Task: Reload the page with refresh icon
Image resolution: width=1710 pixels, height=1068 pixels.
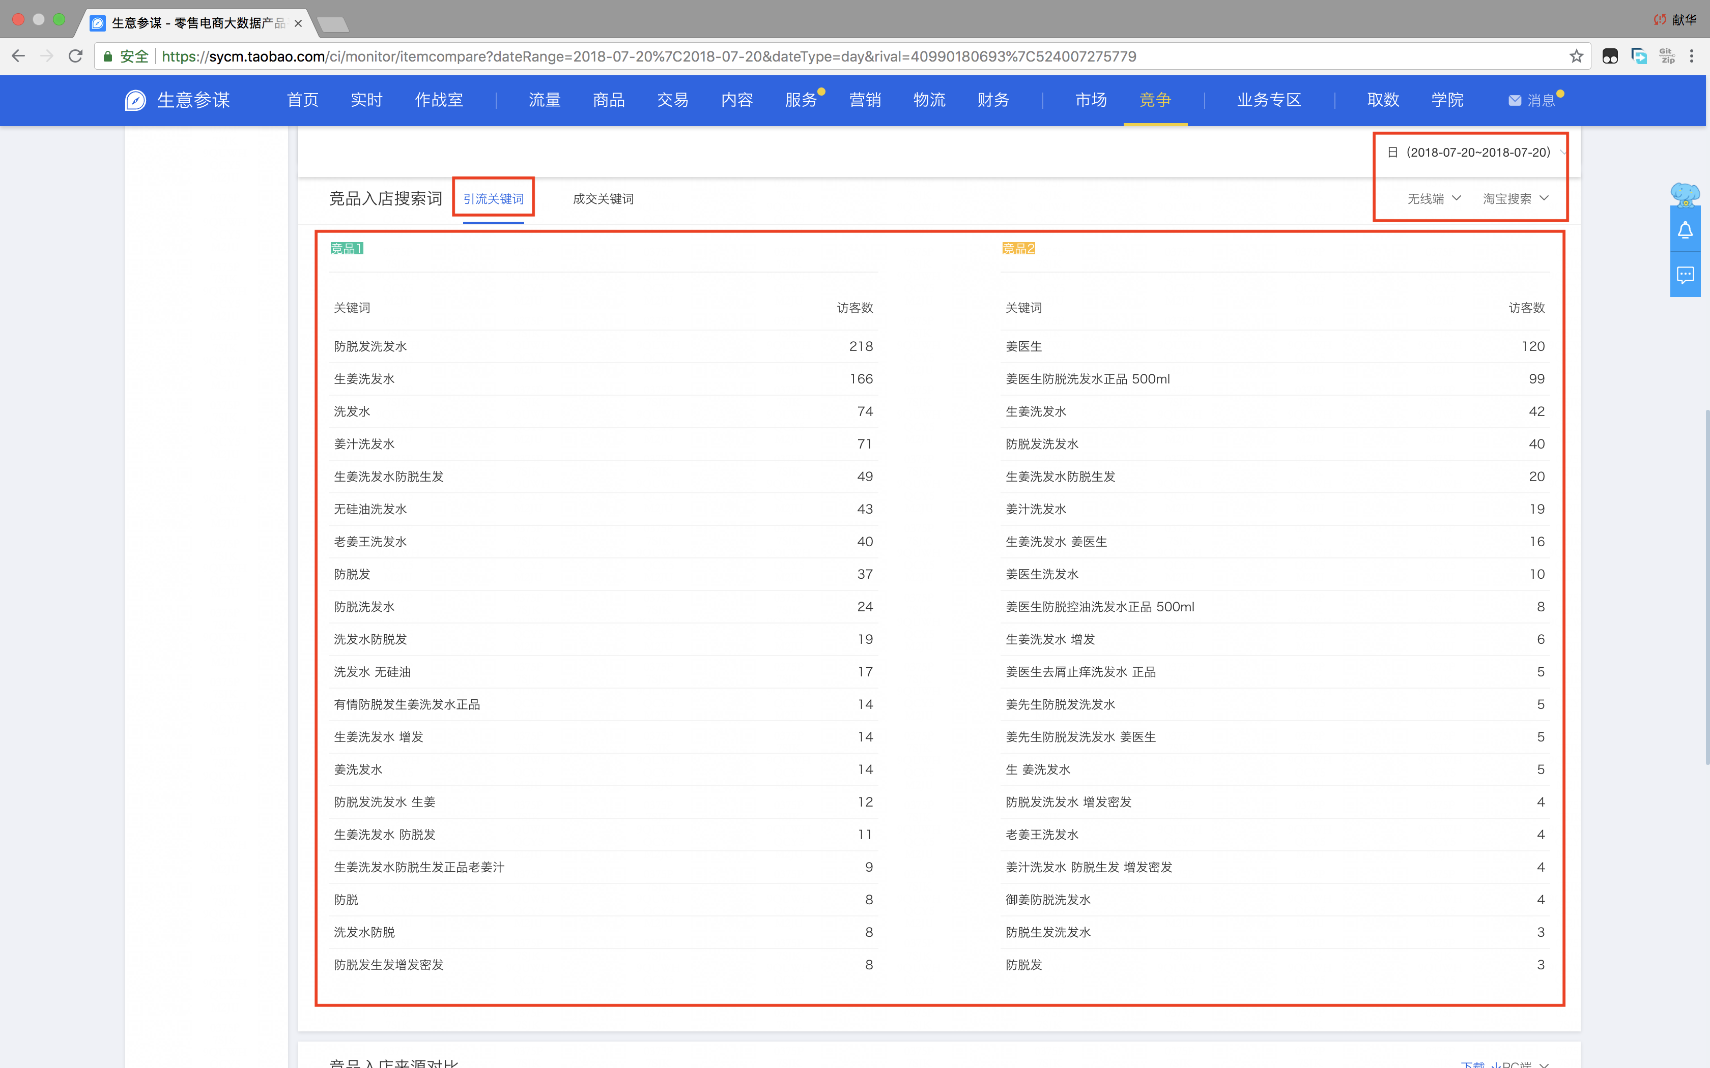Action: [x=76, y=56]
